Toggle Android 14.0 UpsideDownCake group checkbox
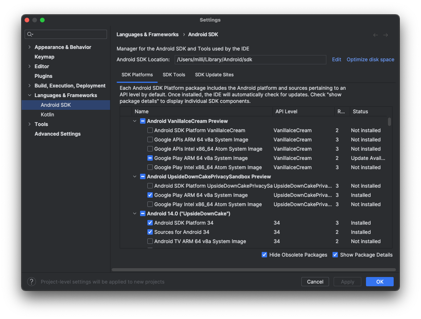The height and width of the screenshot is (319, 421). pos(142,213)
